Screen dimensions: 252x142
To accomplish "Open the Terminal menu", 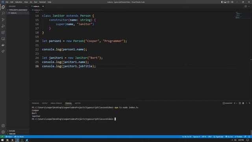I will [43, 2].
